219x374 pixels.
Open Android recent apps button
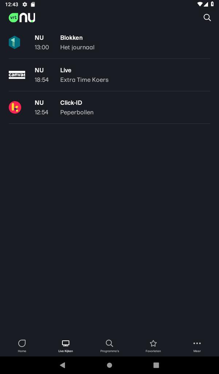click(156, 365)
